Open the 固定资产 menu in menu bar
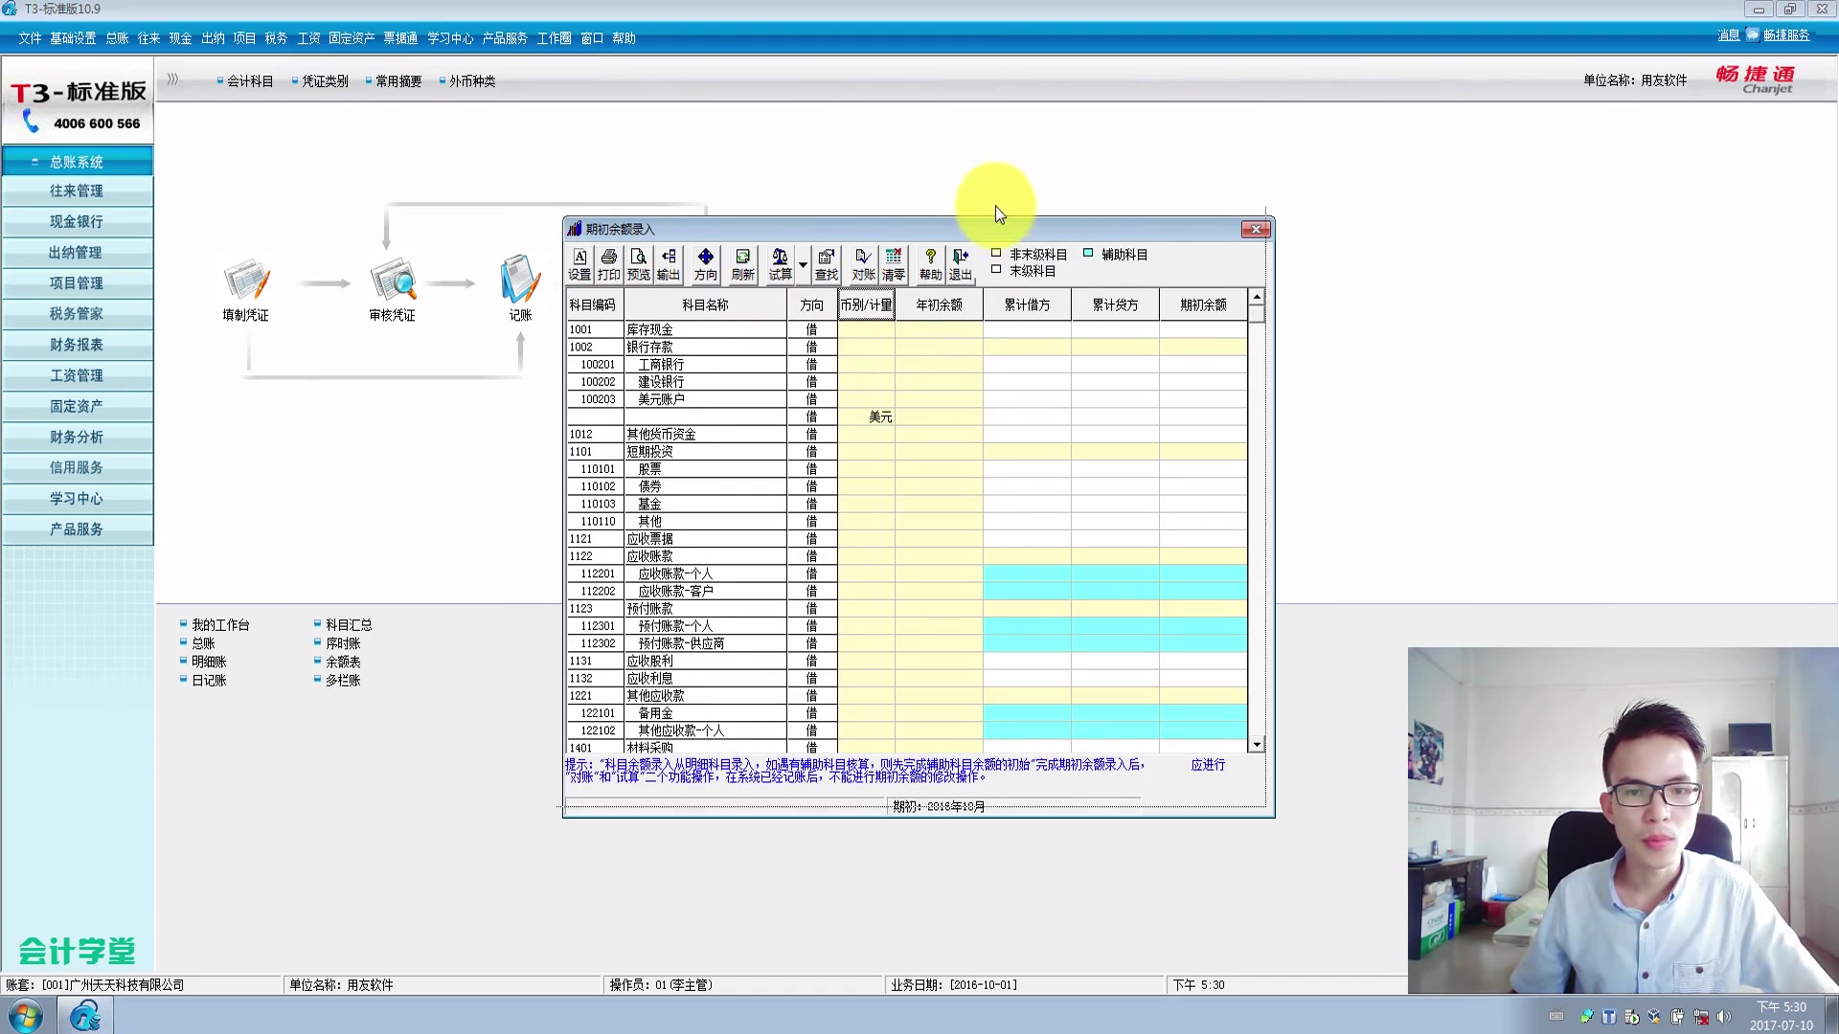 [351, 38]
